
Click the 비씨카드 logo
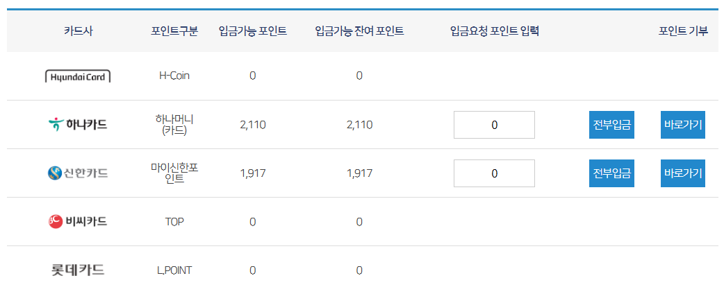click(x=78, y=222)
